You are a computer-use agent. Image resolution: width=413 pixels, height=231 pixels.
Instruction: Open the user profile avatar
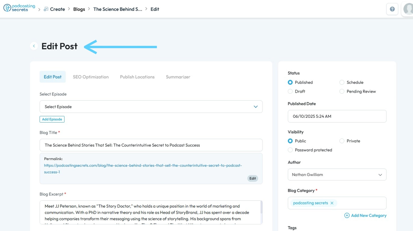[x=408, y=9]
